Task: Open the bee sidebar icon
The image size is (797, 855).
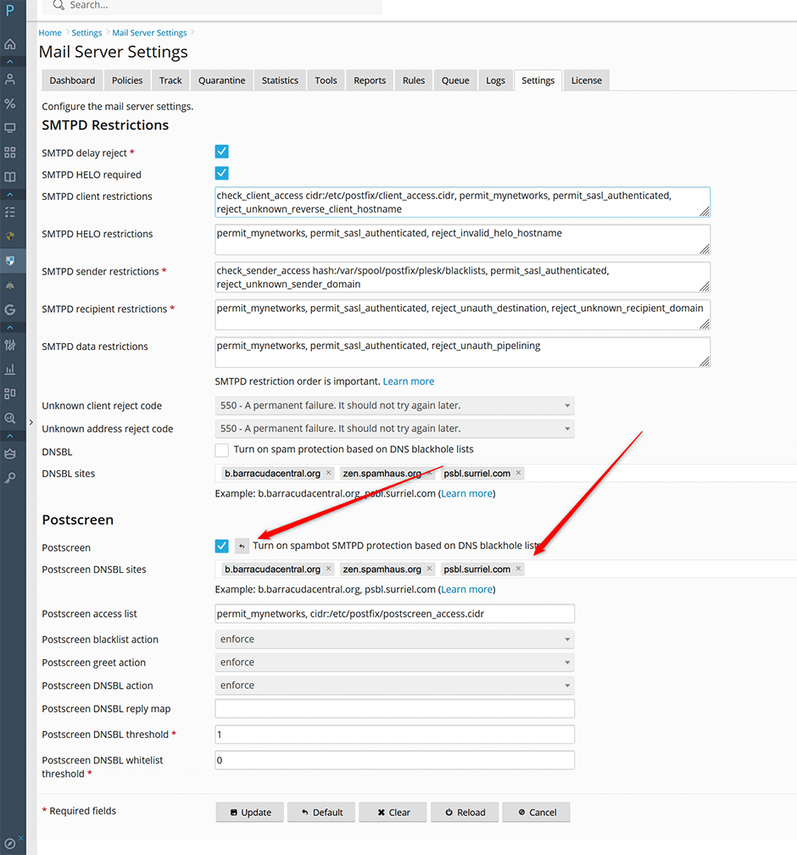Action: (x=10, y=286)
